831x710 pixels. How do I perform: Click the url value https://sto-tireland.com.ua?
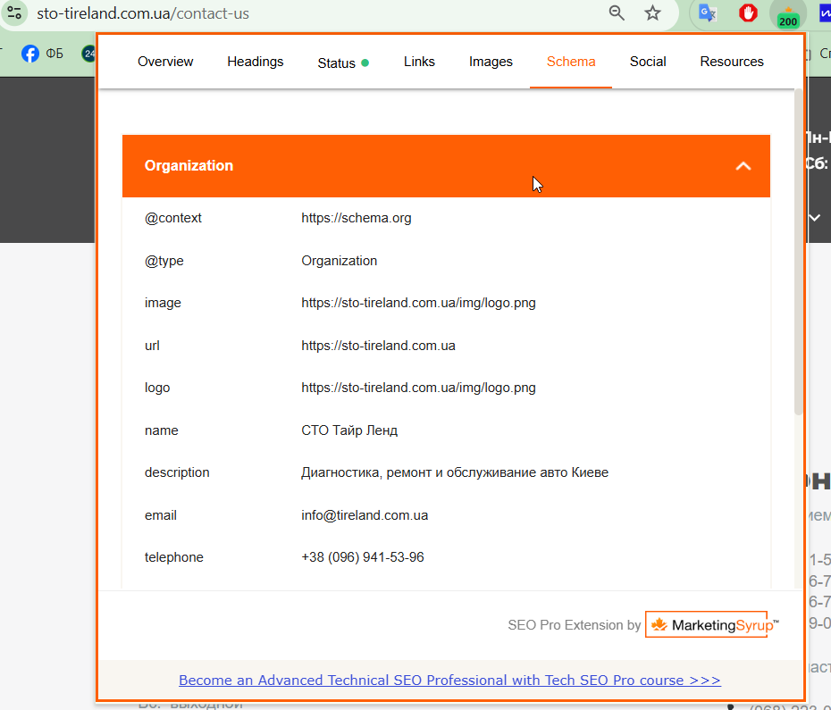(x=378, y=346)
